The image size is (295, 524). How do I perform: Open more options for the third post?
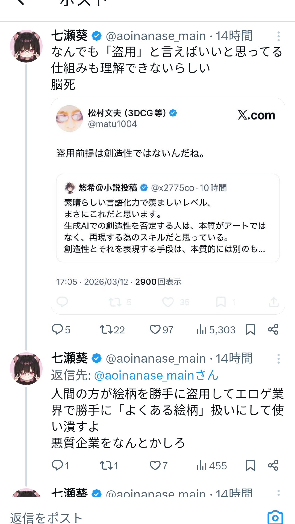pyautogui.click(x=278, y=493)
